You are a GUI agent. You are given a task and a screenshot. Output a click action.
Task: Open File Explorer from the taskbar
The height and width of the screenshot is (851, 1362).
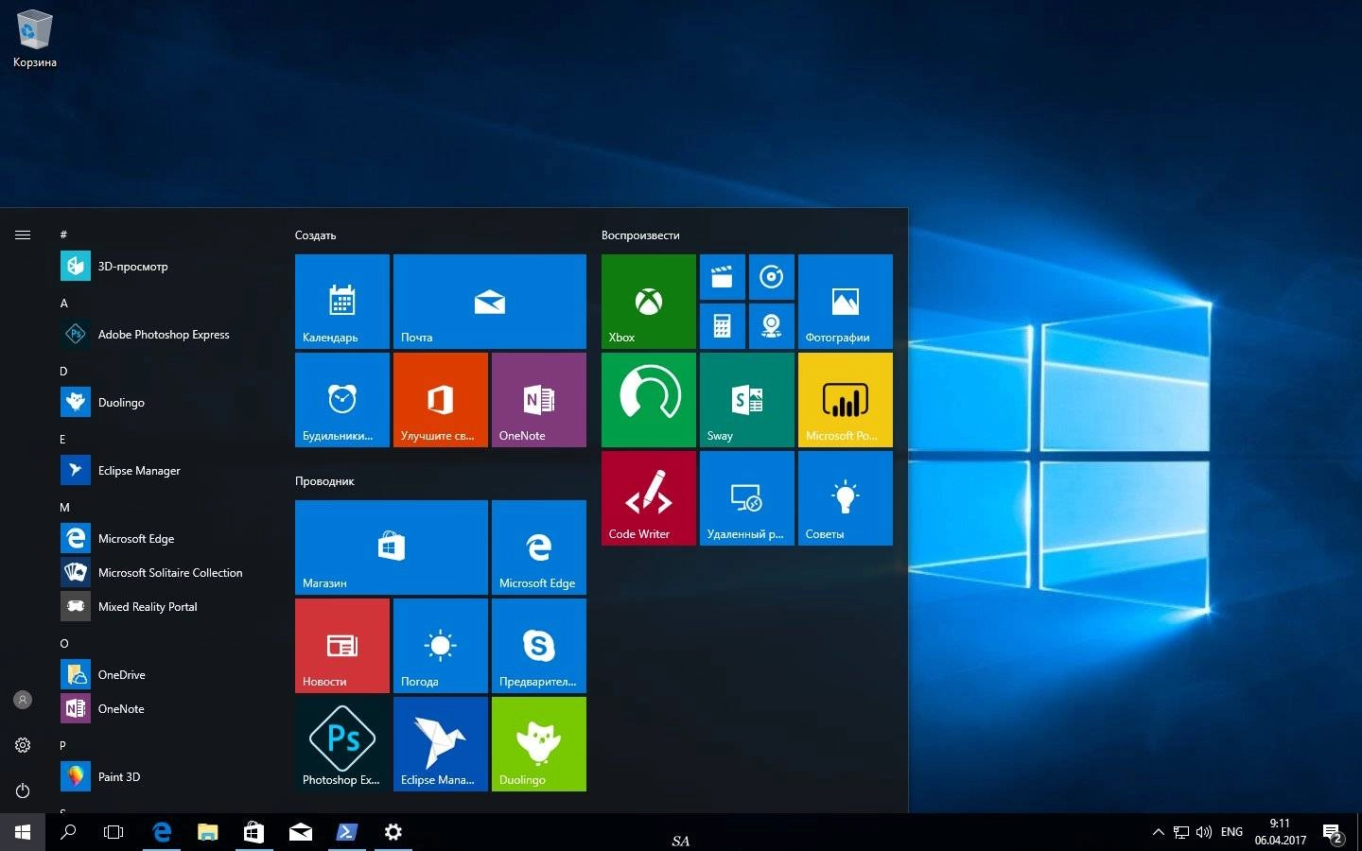coord(208,832)
